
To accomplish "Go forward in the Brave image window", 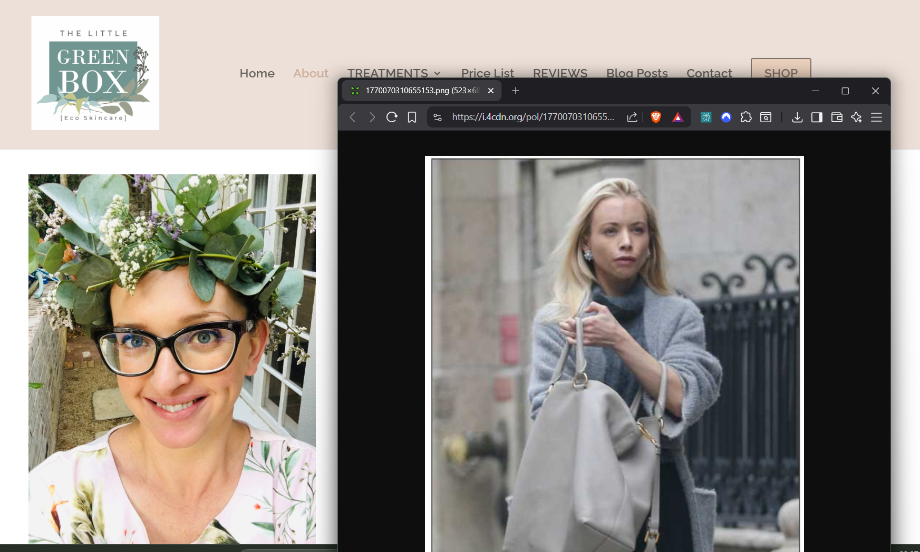I will point(372,117).
